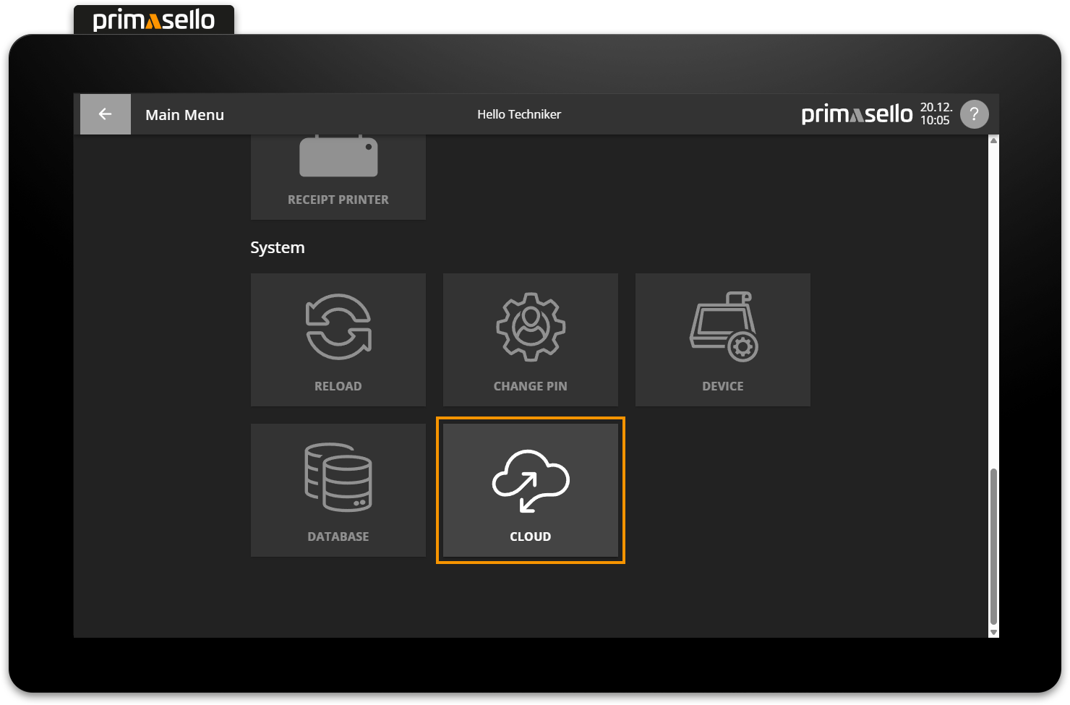
Task: Open the DATABASE tile label
Action: (x=338, y=537)
